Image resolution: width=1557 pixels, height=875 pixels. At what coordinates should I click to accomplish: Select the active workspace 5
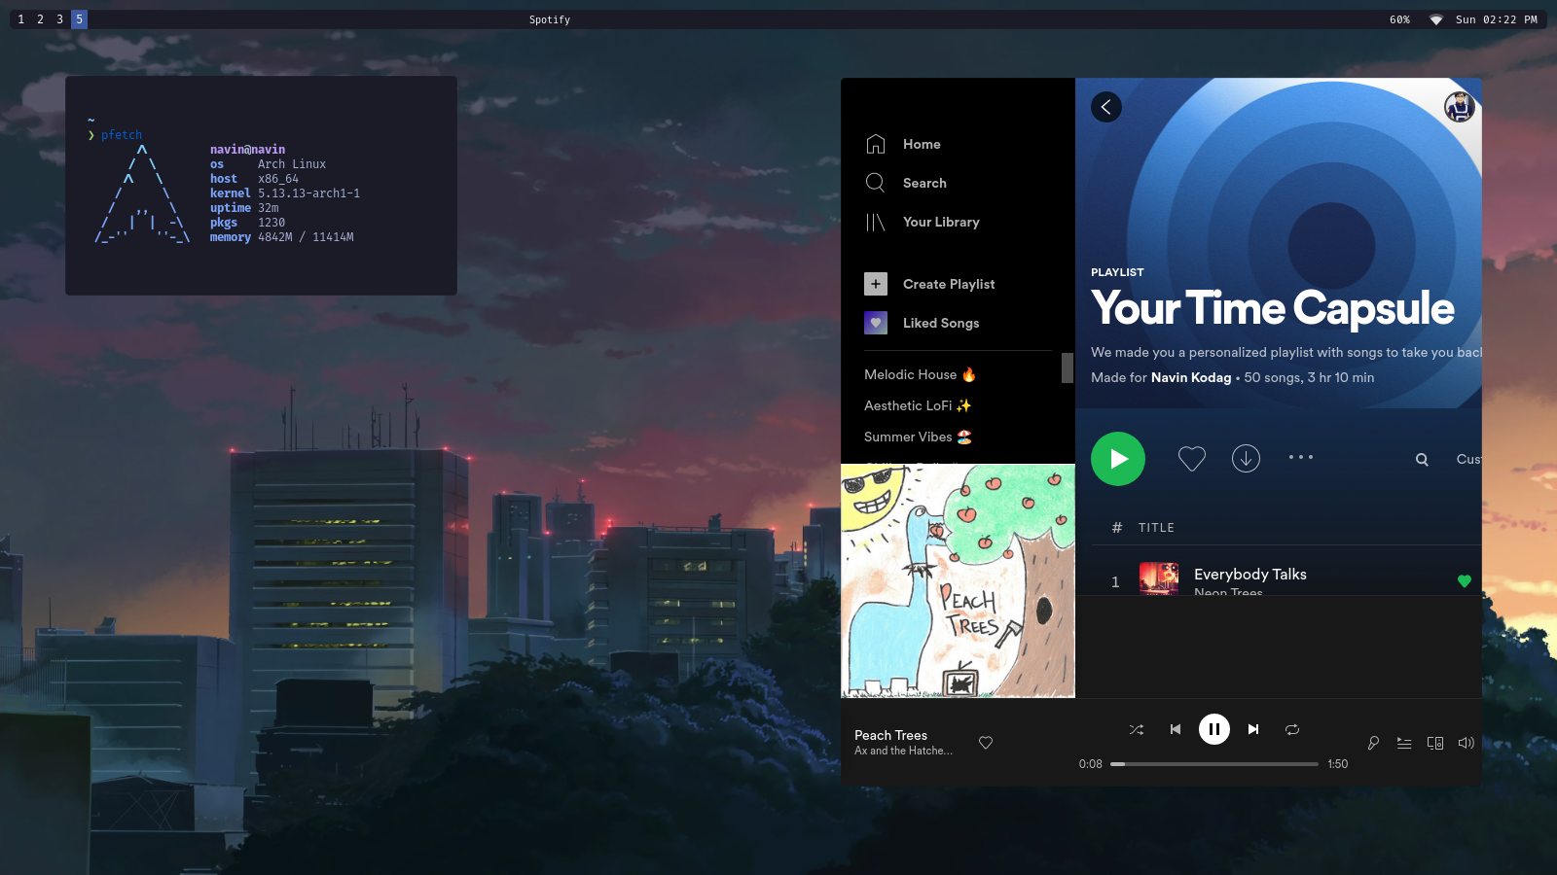click(x=79, y=19)
